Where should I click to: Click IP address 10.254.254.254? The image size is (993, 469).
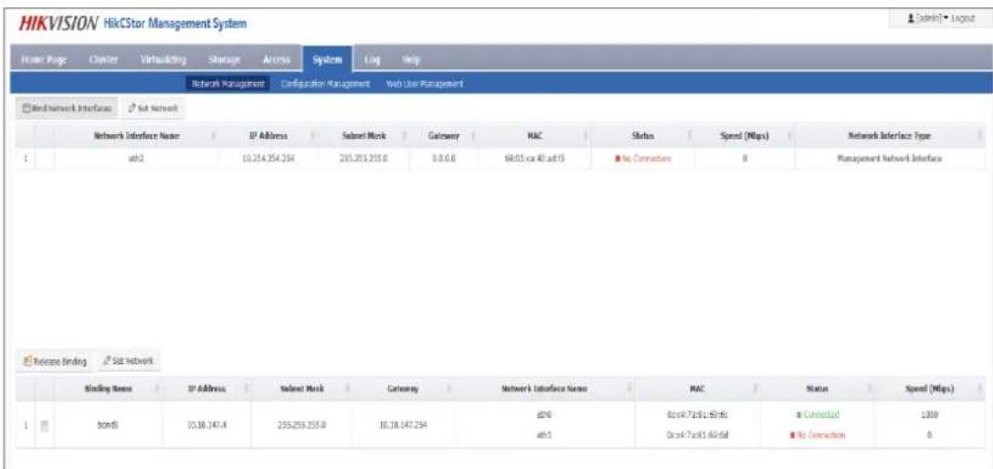tap(269, 160)
